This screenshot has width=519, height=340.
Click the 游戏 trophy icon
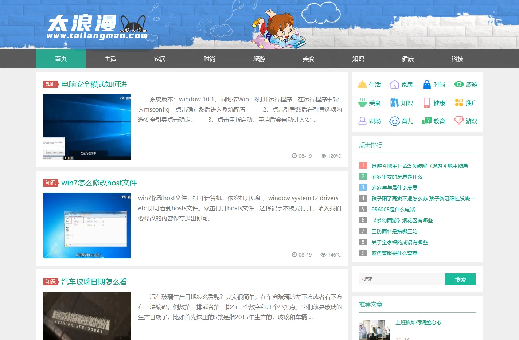459,121
